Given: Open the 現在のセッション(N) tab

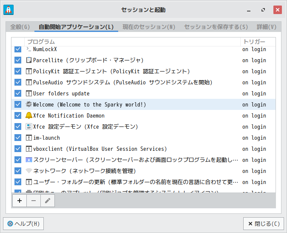Looking at the screenshot, I should coord(149,27).
